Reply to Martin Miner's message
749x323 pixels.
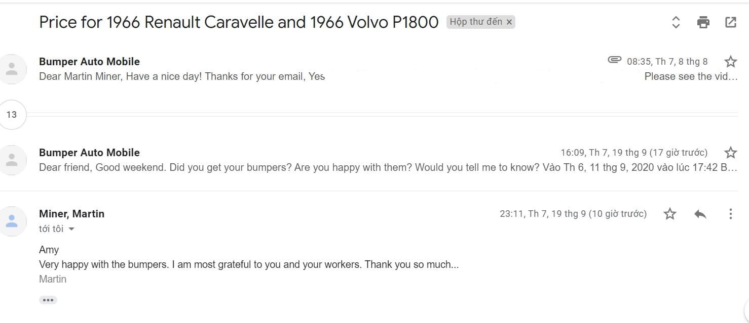700,214
